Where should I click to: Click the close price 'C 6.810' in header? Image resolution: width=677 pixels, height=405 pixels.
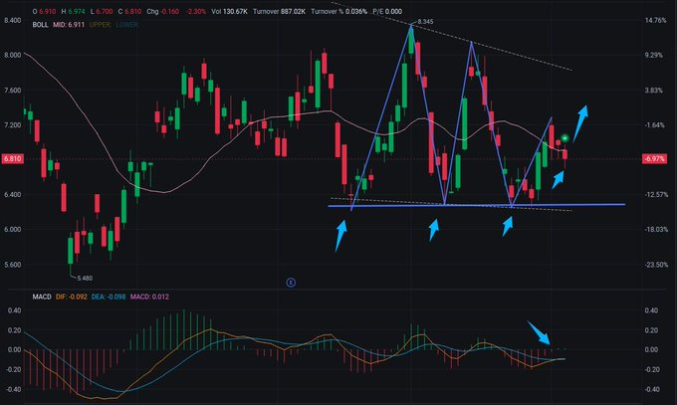[129, 11]
